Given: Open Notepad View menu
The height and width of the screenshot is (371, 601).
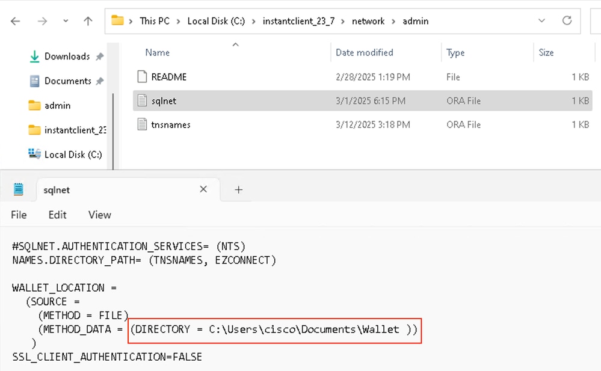Looking at the screenshot, I should pyautogui.click(x=100, y=215).
